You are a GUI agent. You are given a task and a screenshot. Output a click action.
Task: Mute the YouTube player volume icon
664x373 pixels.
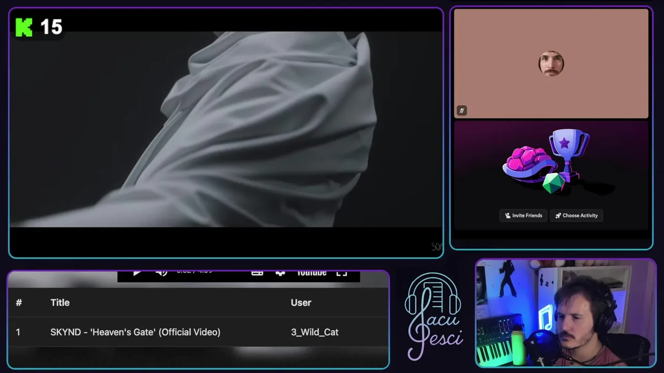[x=161, y=272]
